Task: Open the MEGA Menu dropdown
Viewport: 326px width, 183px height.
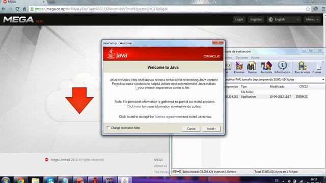Action: coord(312,19)
